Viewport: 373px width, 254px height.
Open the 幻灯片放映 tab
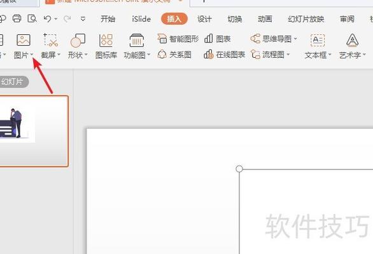coord(306,19)
